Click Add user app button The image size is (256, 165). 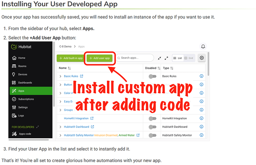99,58
